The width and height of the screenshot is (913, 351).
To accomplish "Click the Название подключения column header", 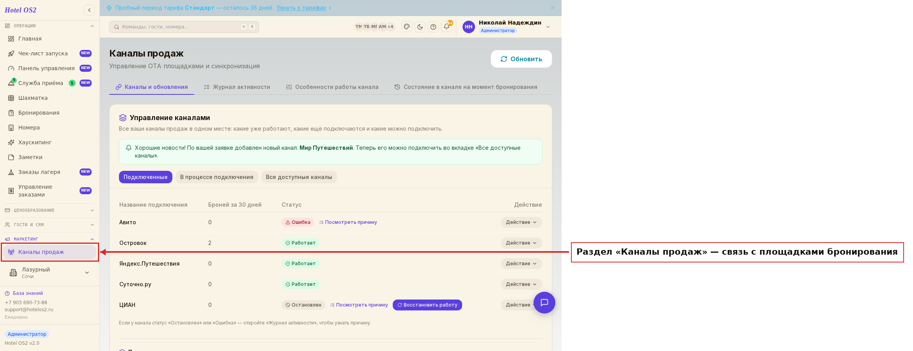I will [153, 205].
